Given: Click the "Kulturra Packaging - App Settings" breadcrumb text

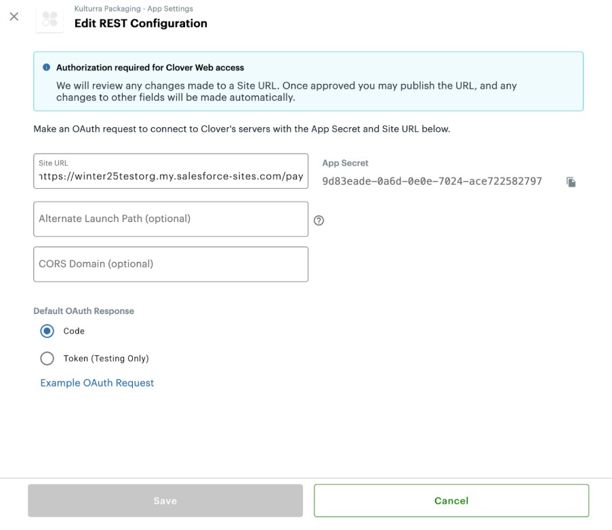Looking at the screenshot, I should click(134, 9).
